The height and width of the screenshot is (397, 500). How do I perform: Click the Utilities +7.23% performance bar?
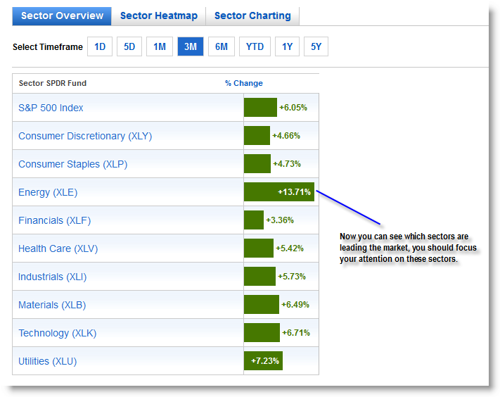263,360
